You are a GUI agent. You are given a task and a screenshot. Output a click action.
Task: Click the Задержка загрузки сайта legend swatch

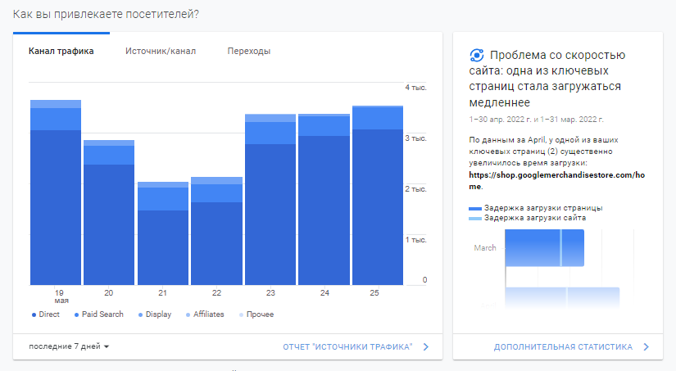pyautogui.click(x=475, y=218)
